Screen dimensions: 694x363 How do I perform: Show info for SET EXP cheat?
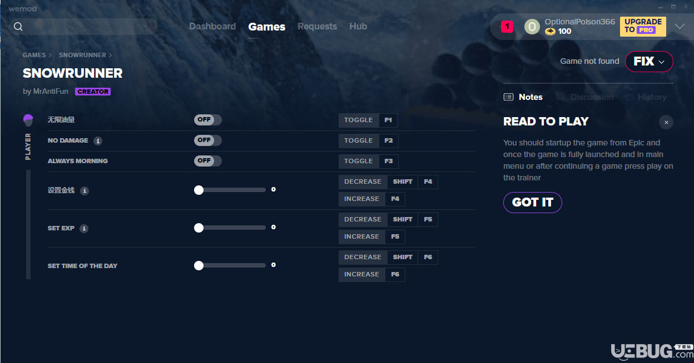[84, 229]
